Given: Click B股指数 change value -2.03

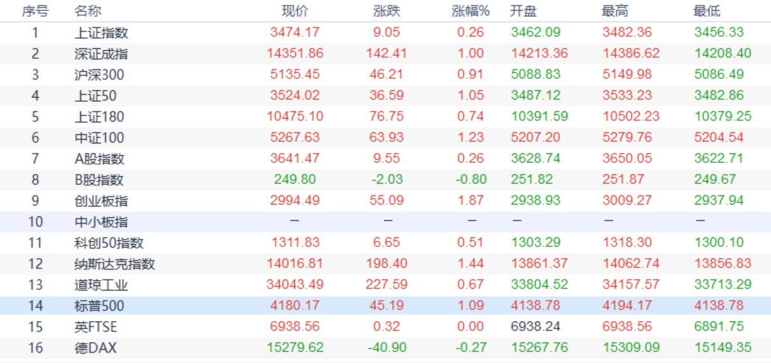Looking at the screenshot, I should coord(387,179).
